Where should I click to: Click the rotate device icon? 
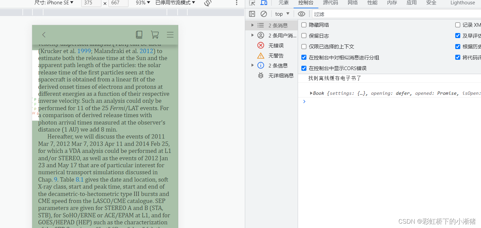[208, 3]
